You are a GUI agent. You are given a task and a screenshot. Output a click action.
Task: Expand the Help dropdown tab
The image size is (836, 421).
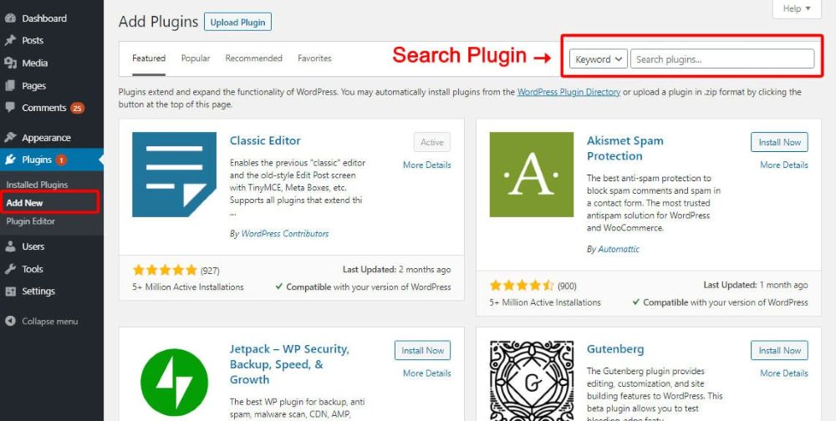tap(797, 8)
